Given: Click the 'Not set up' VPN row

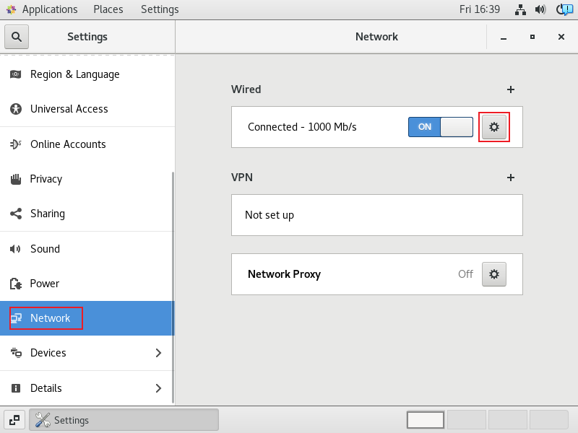Looking at the screenshot, I should coord(376,215).
